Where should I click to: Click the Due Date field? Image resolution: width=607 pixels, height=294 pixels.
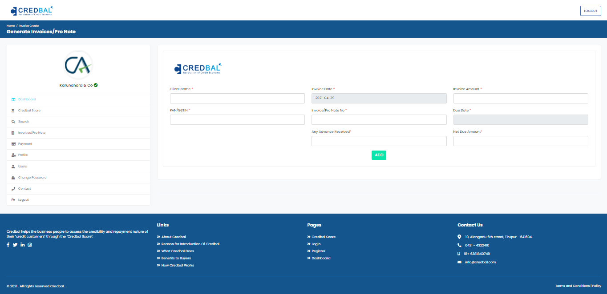pyautogui.click(x=521, y=119)
